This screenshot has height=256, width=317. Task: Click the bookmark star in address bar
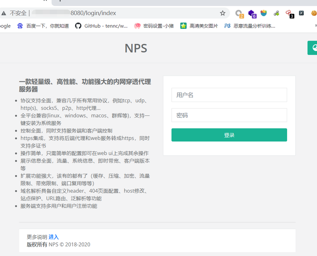(223, 13)
